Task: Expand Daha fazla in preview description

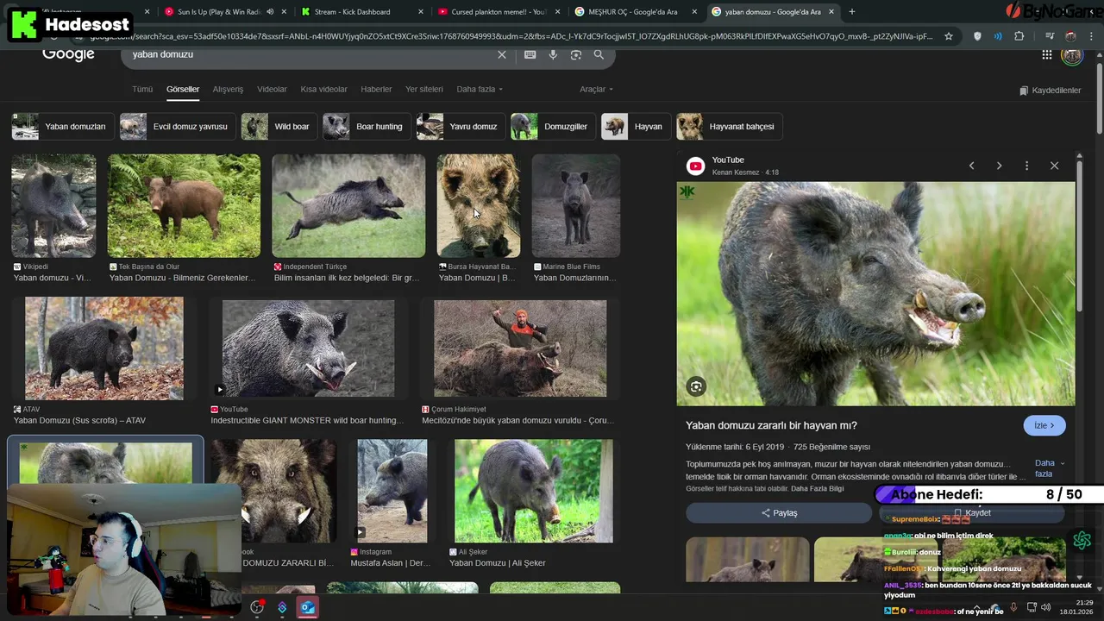Action: pyautogui.click(x=1049, y=468)
